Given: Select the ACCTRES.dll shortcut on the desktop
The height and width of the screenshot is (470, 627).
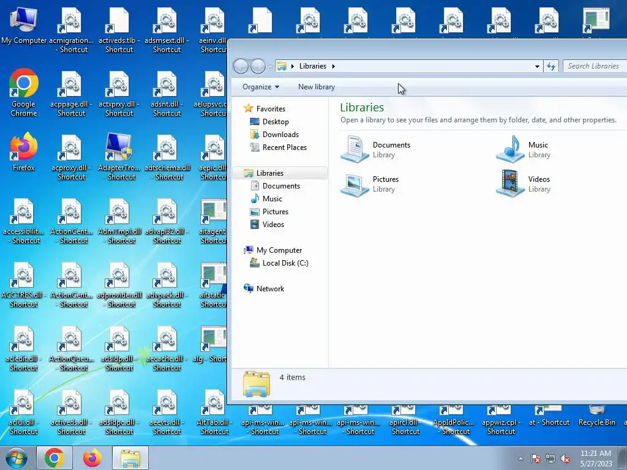Looking at the screenshot, I should pos(24,284).
